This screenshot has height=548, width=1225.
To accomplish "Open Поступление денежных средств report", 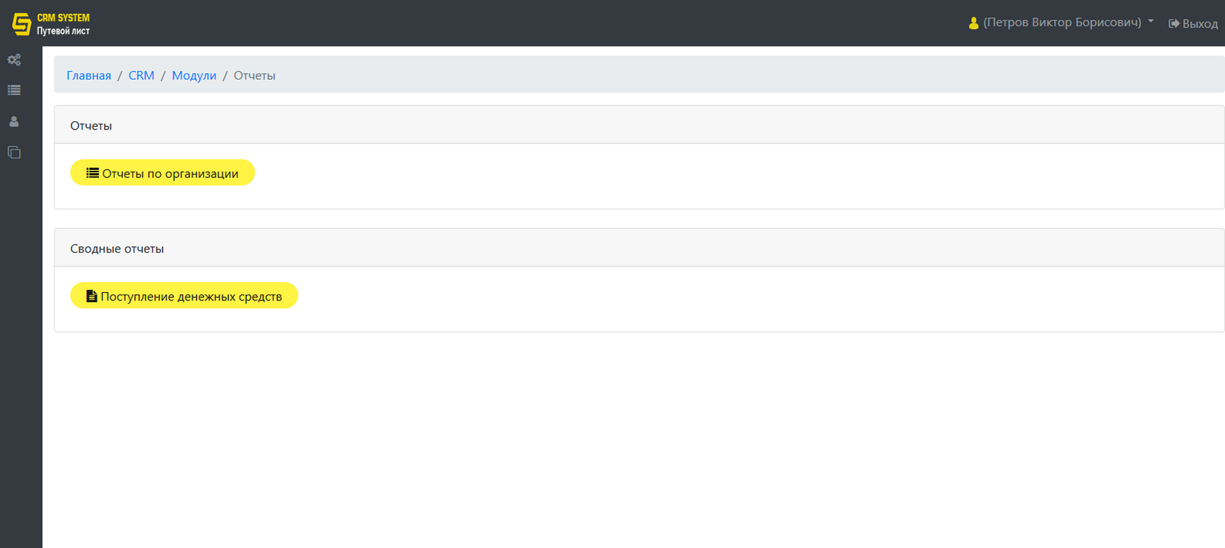I will 184,296.
